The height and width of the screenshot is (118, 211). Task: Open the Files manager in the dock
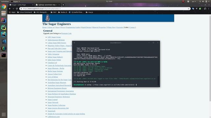pyautogui.click(x=4, y=13)
